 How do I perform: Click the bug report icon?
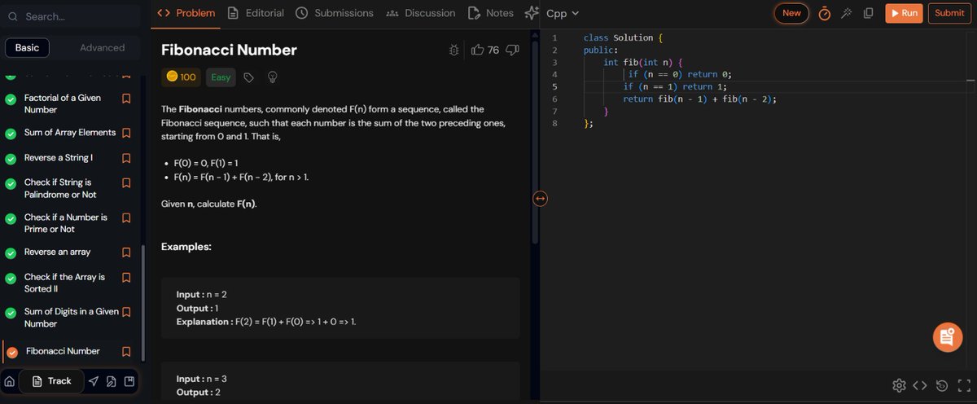454,50
